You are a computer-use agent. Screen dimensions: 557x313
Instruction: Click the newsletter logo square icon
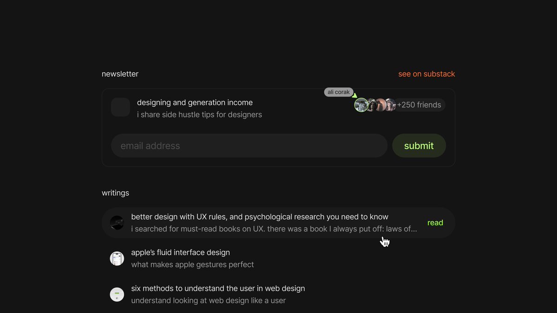click(x=120, y=107)
